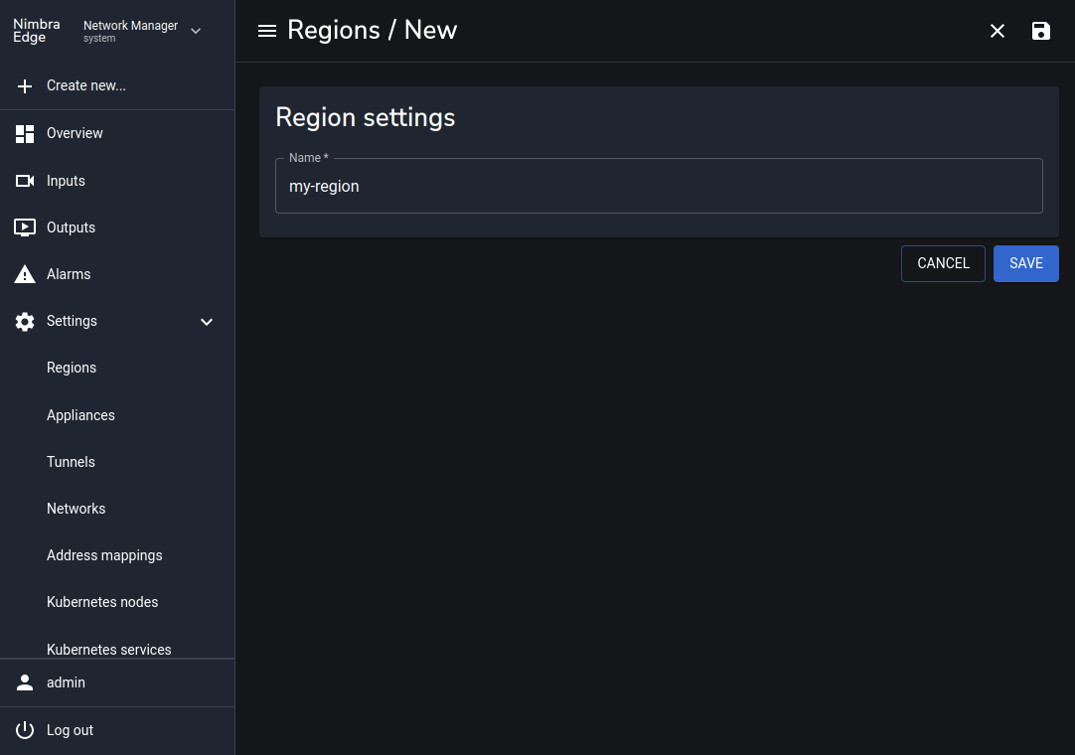Image resolution: width=1075 pixels, height=755 pixels.
Task: Navigate to Kubernetes nodes
Action: [x=102, y=602]
